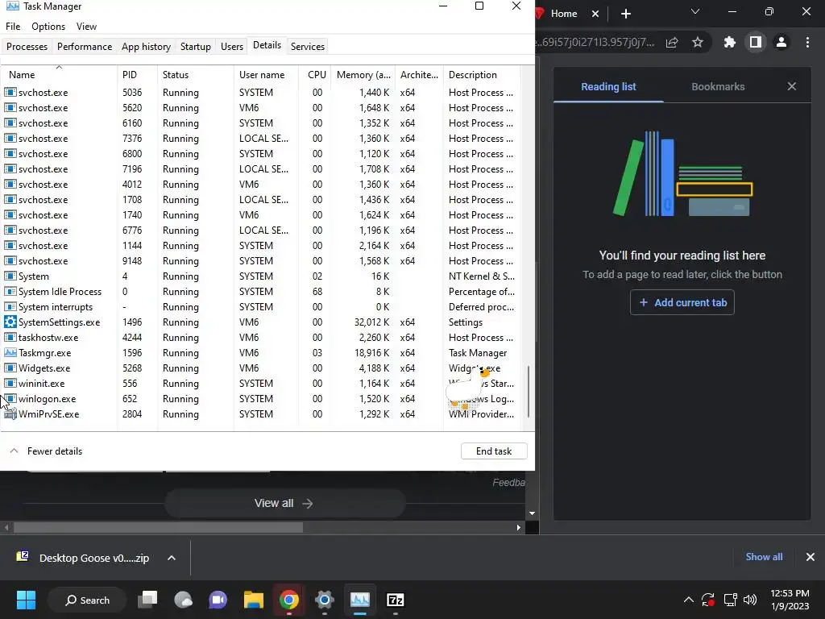The height and width of the screenshot is (619, 825).
Task: Open the Chat app in taskbar
Action: pos(218,600)
